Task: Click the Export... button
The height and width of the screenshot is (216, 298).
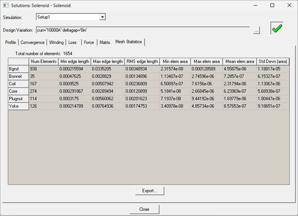Action: 149,191
